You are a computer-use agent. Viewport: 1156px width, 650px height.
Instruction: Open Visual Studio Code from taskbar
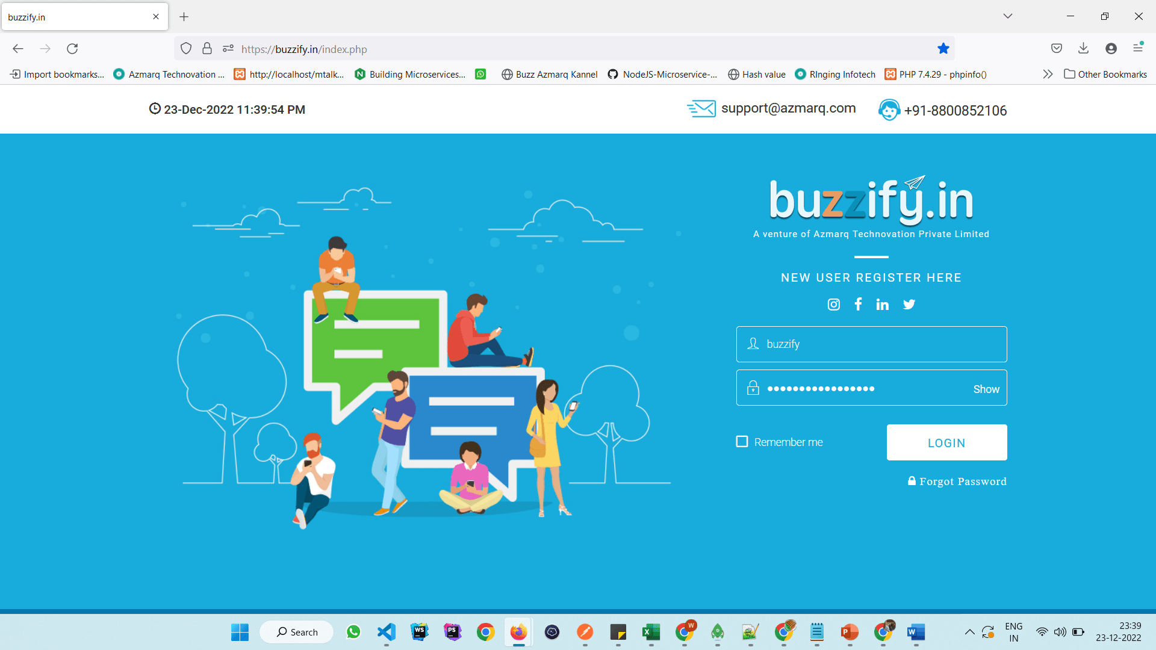coord(387,632)
